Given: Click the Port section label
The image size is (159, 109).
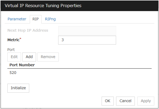Looking at the screenshot, I should (x=11, y=49).
